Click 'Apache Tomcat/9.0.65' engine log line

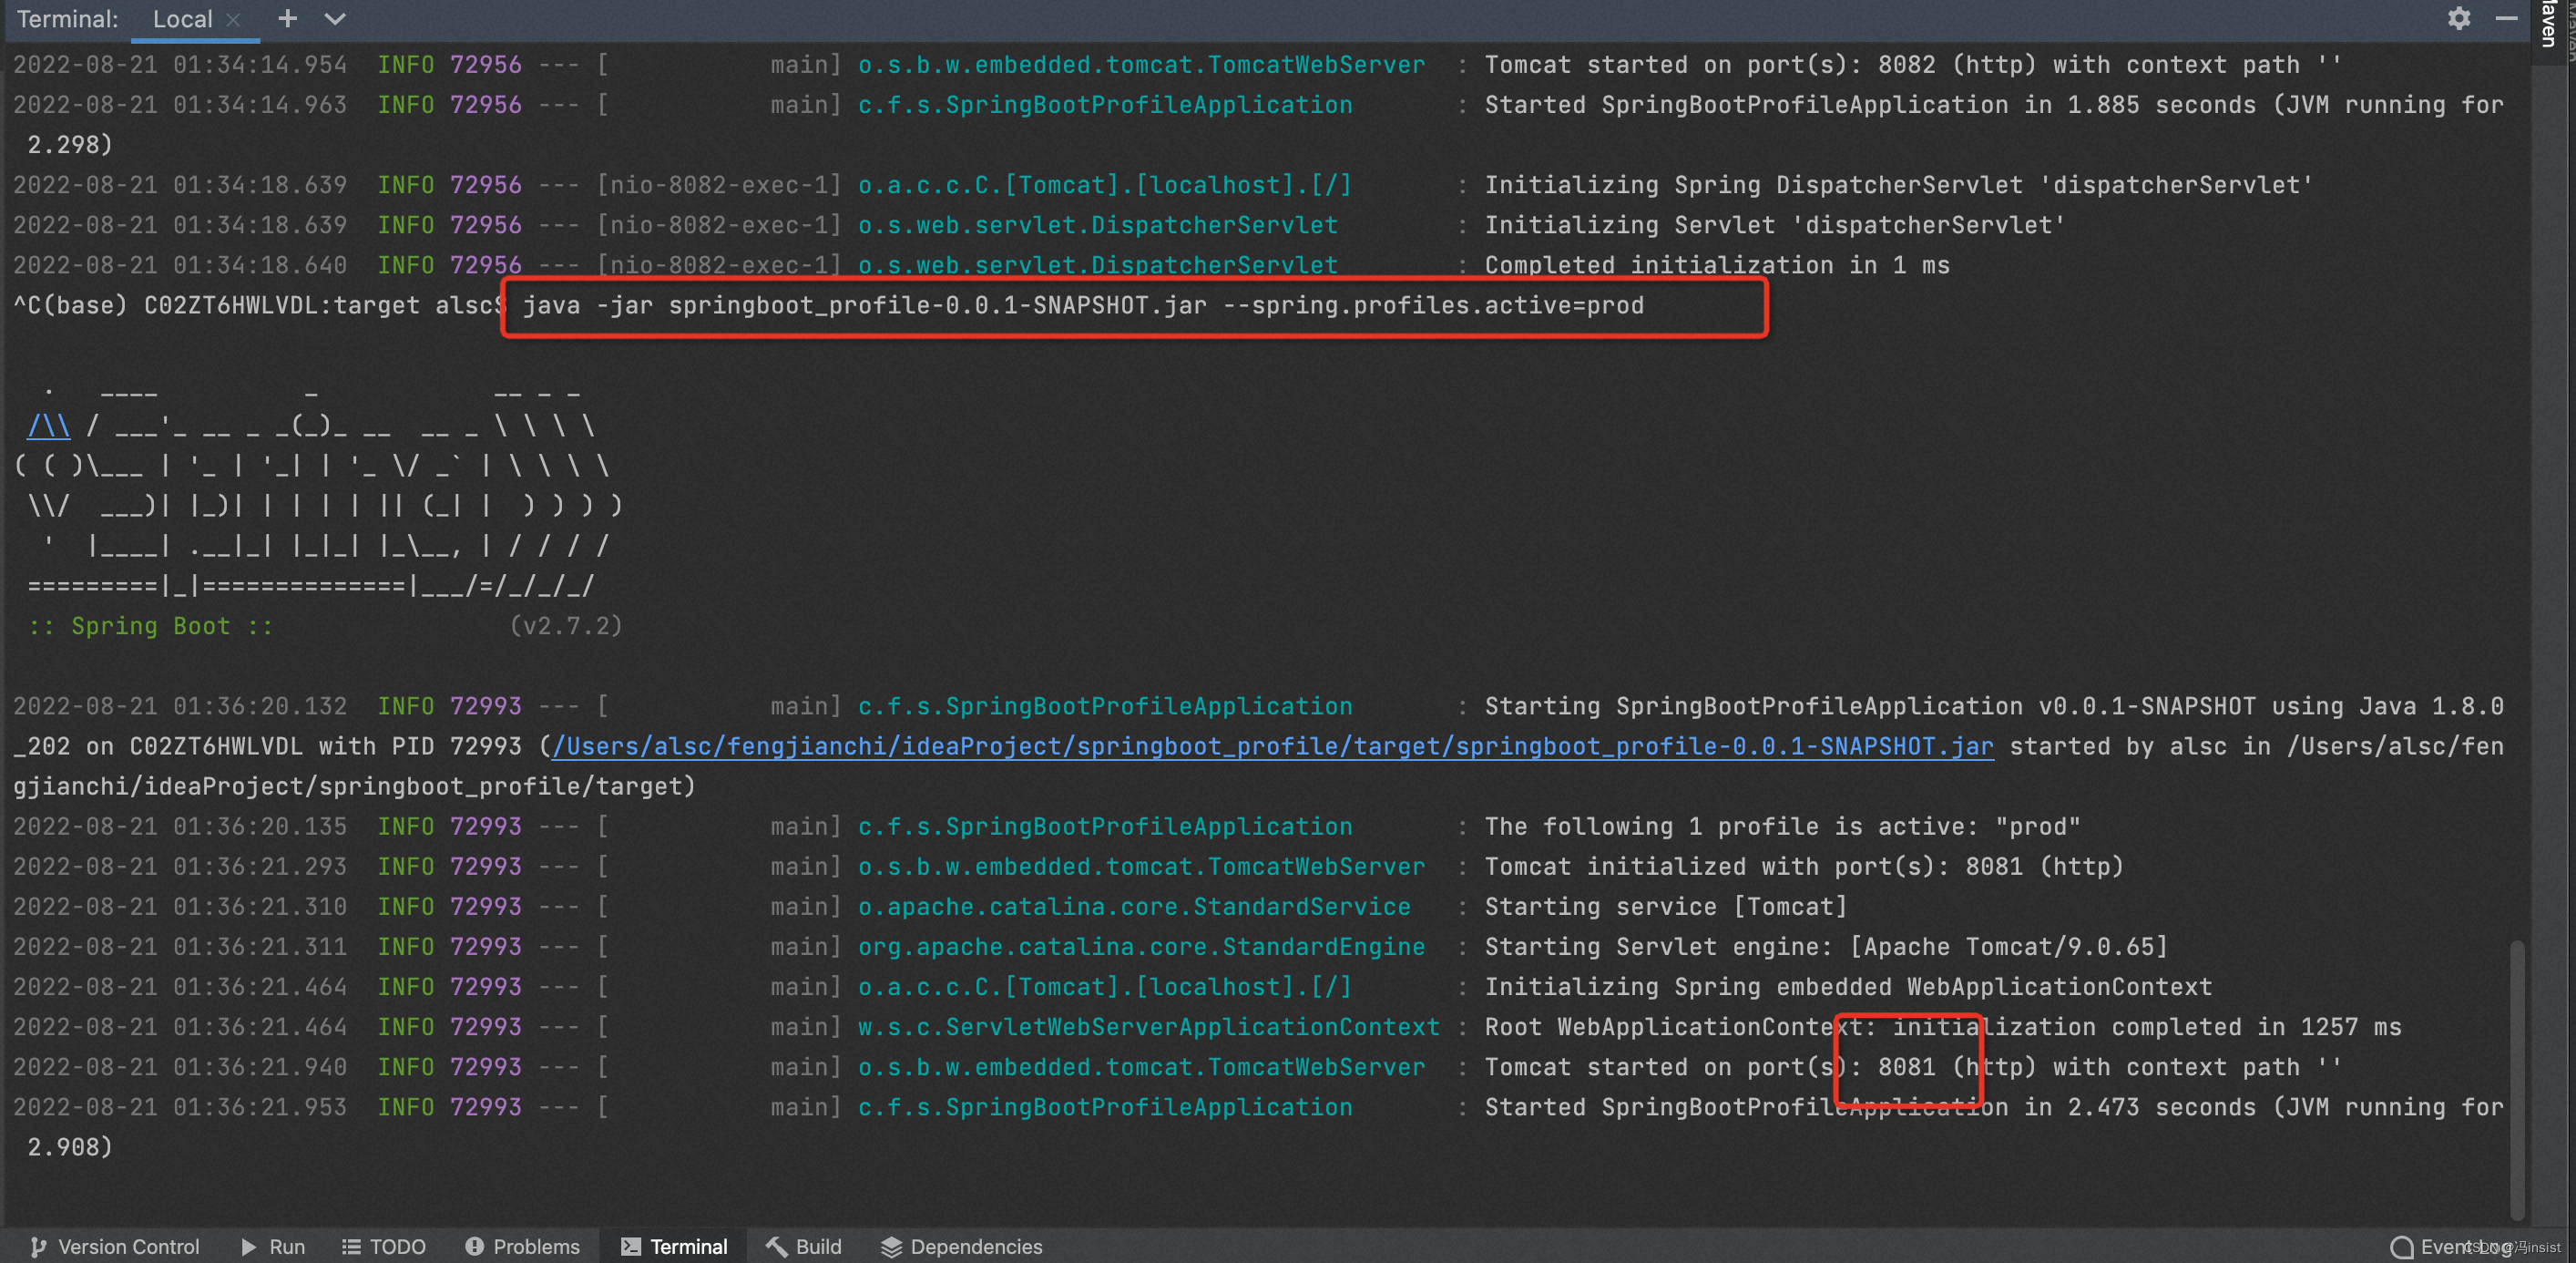coord(1825,947)
